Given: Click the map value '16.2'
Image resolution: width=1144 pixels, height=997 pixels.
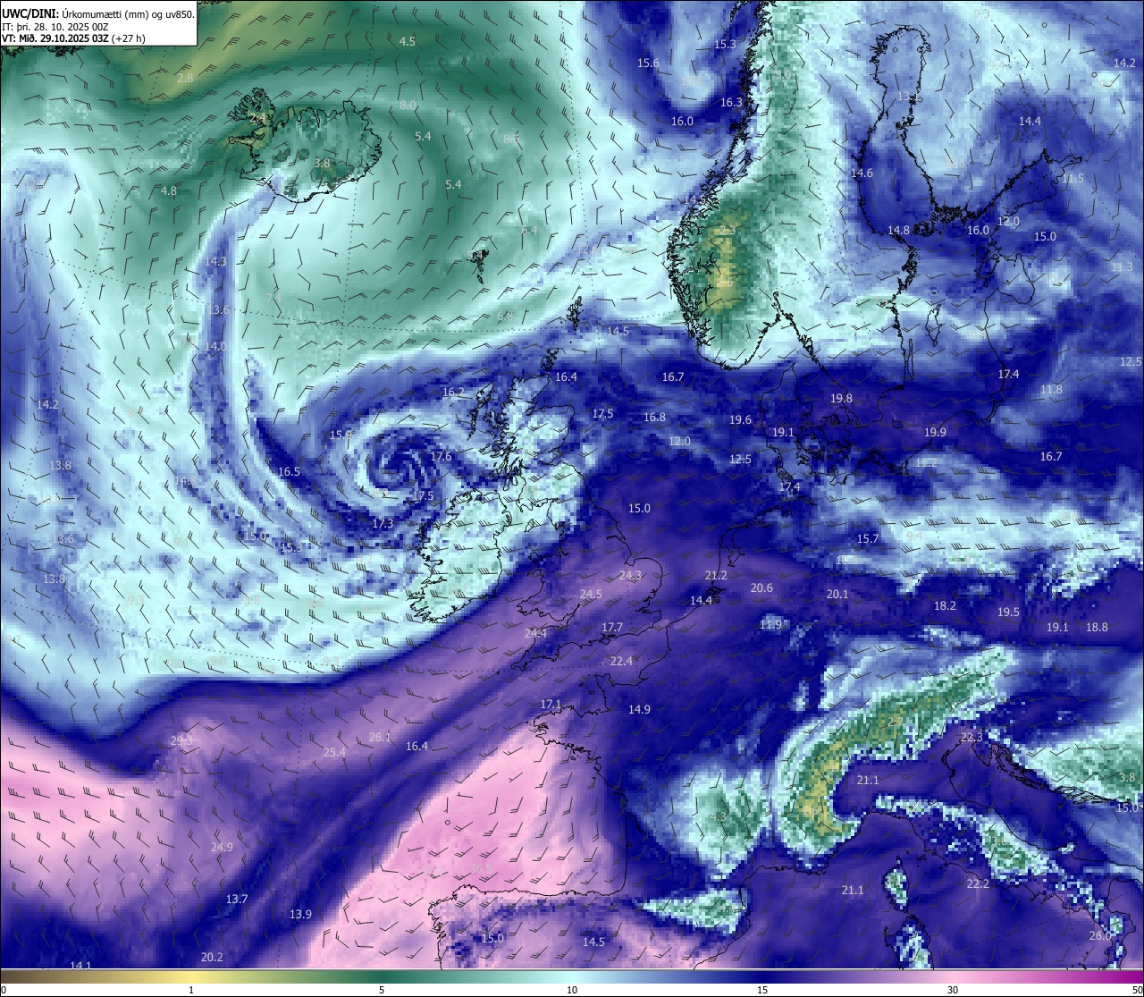Looking at the screenshot, I should click(453, 393).
